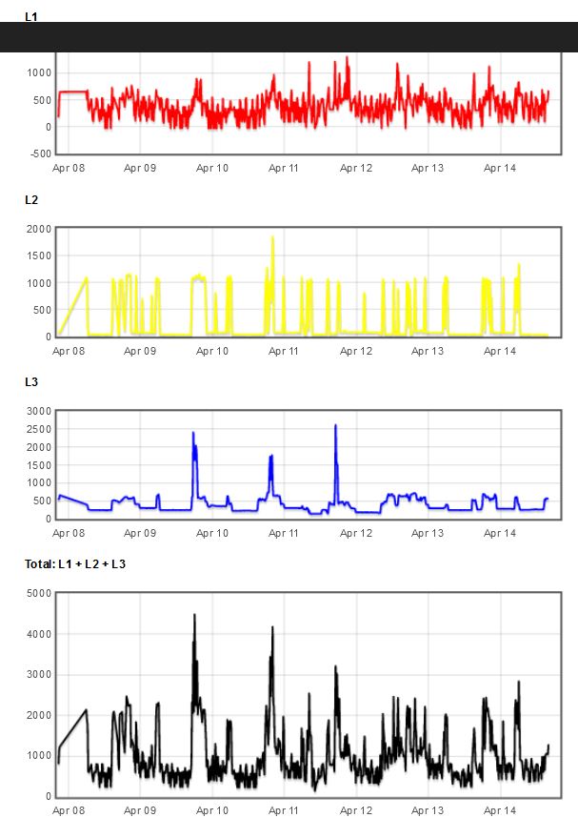Click the 'Apr 14' label on L1 axis
578x838 pixels.
click(500, 168)
